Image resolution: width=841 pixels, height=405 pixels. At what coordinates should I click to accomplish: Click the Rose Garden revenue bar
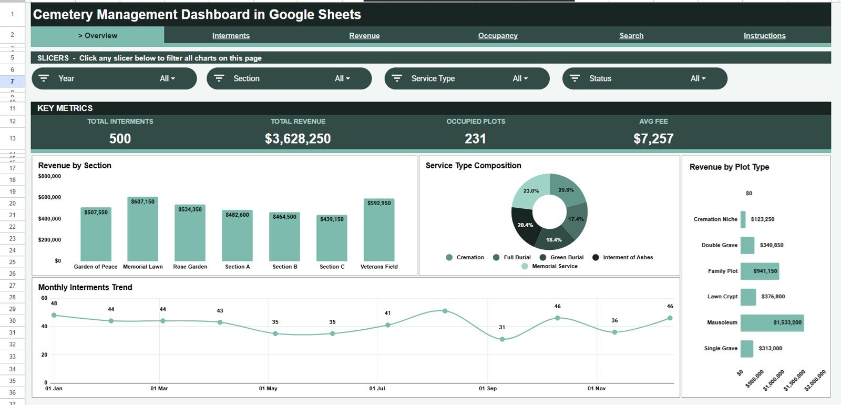(190, 233)
